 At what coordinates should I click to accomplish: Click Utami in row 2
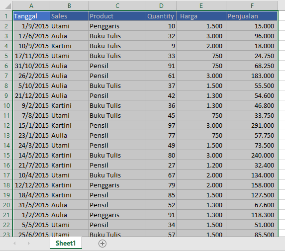click(69, 26)
